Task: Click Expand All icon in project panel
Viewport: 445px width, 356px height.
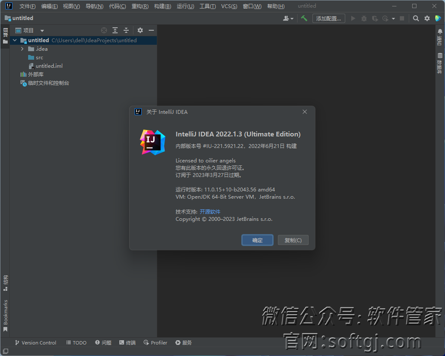Action: pyautogui.click(x=115, y=30)
